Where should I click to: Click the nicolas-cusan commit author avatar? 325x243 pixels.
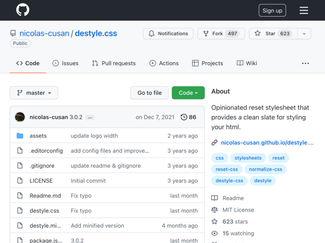coord(20,117)
